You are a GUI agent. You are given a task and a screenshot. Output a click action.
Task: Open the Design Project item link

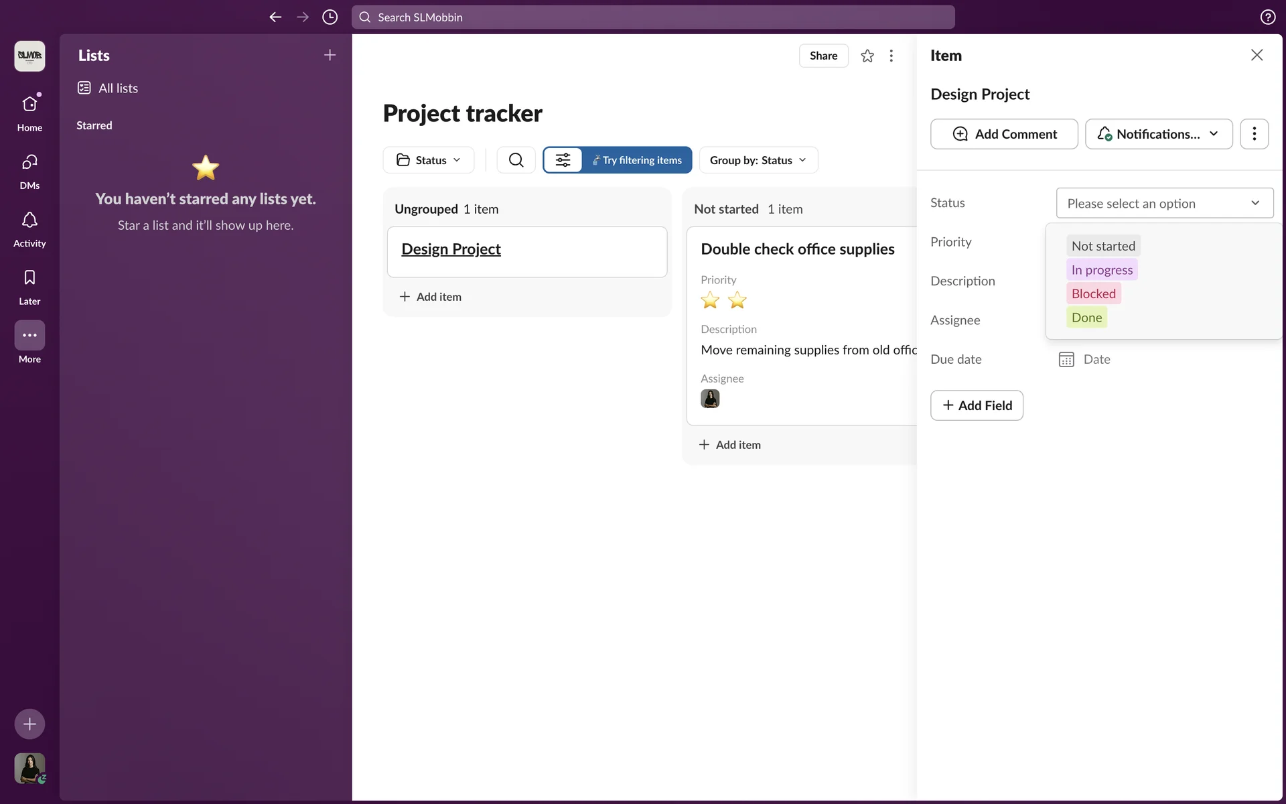pos(451,249)
